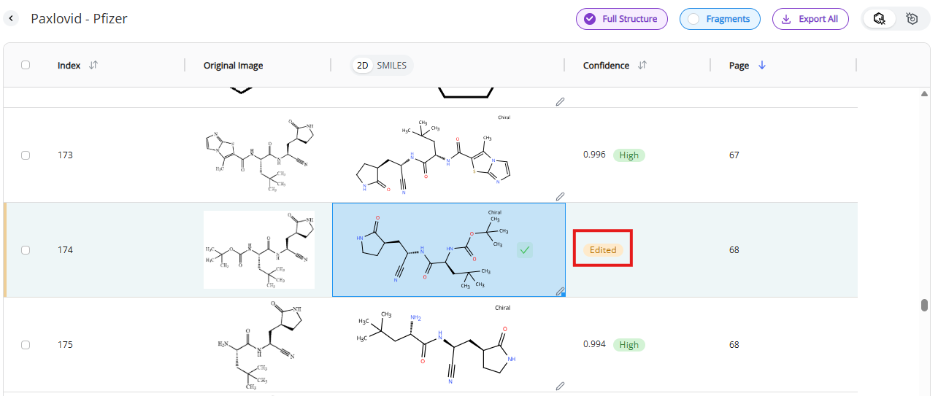938x396 pixels.
Task: Click the Export All button
Action: (x=810, y=19)
